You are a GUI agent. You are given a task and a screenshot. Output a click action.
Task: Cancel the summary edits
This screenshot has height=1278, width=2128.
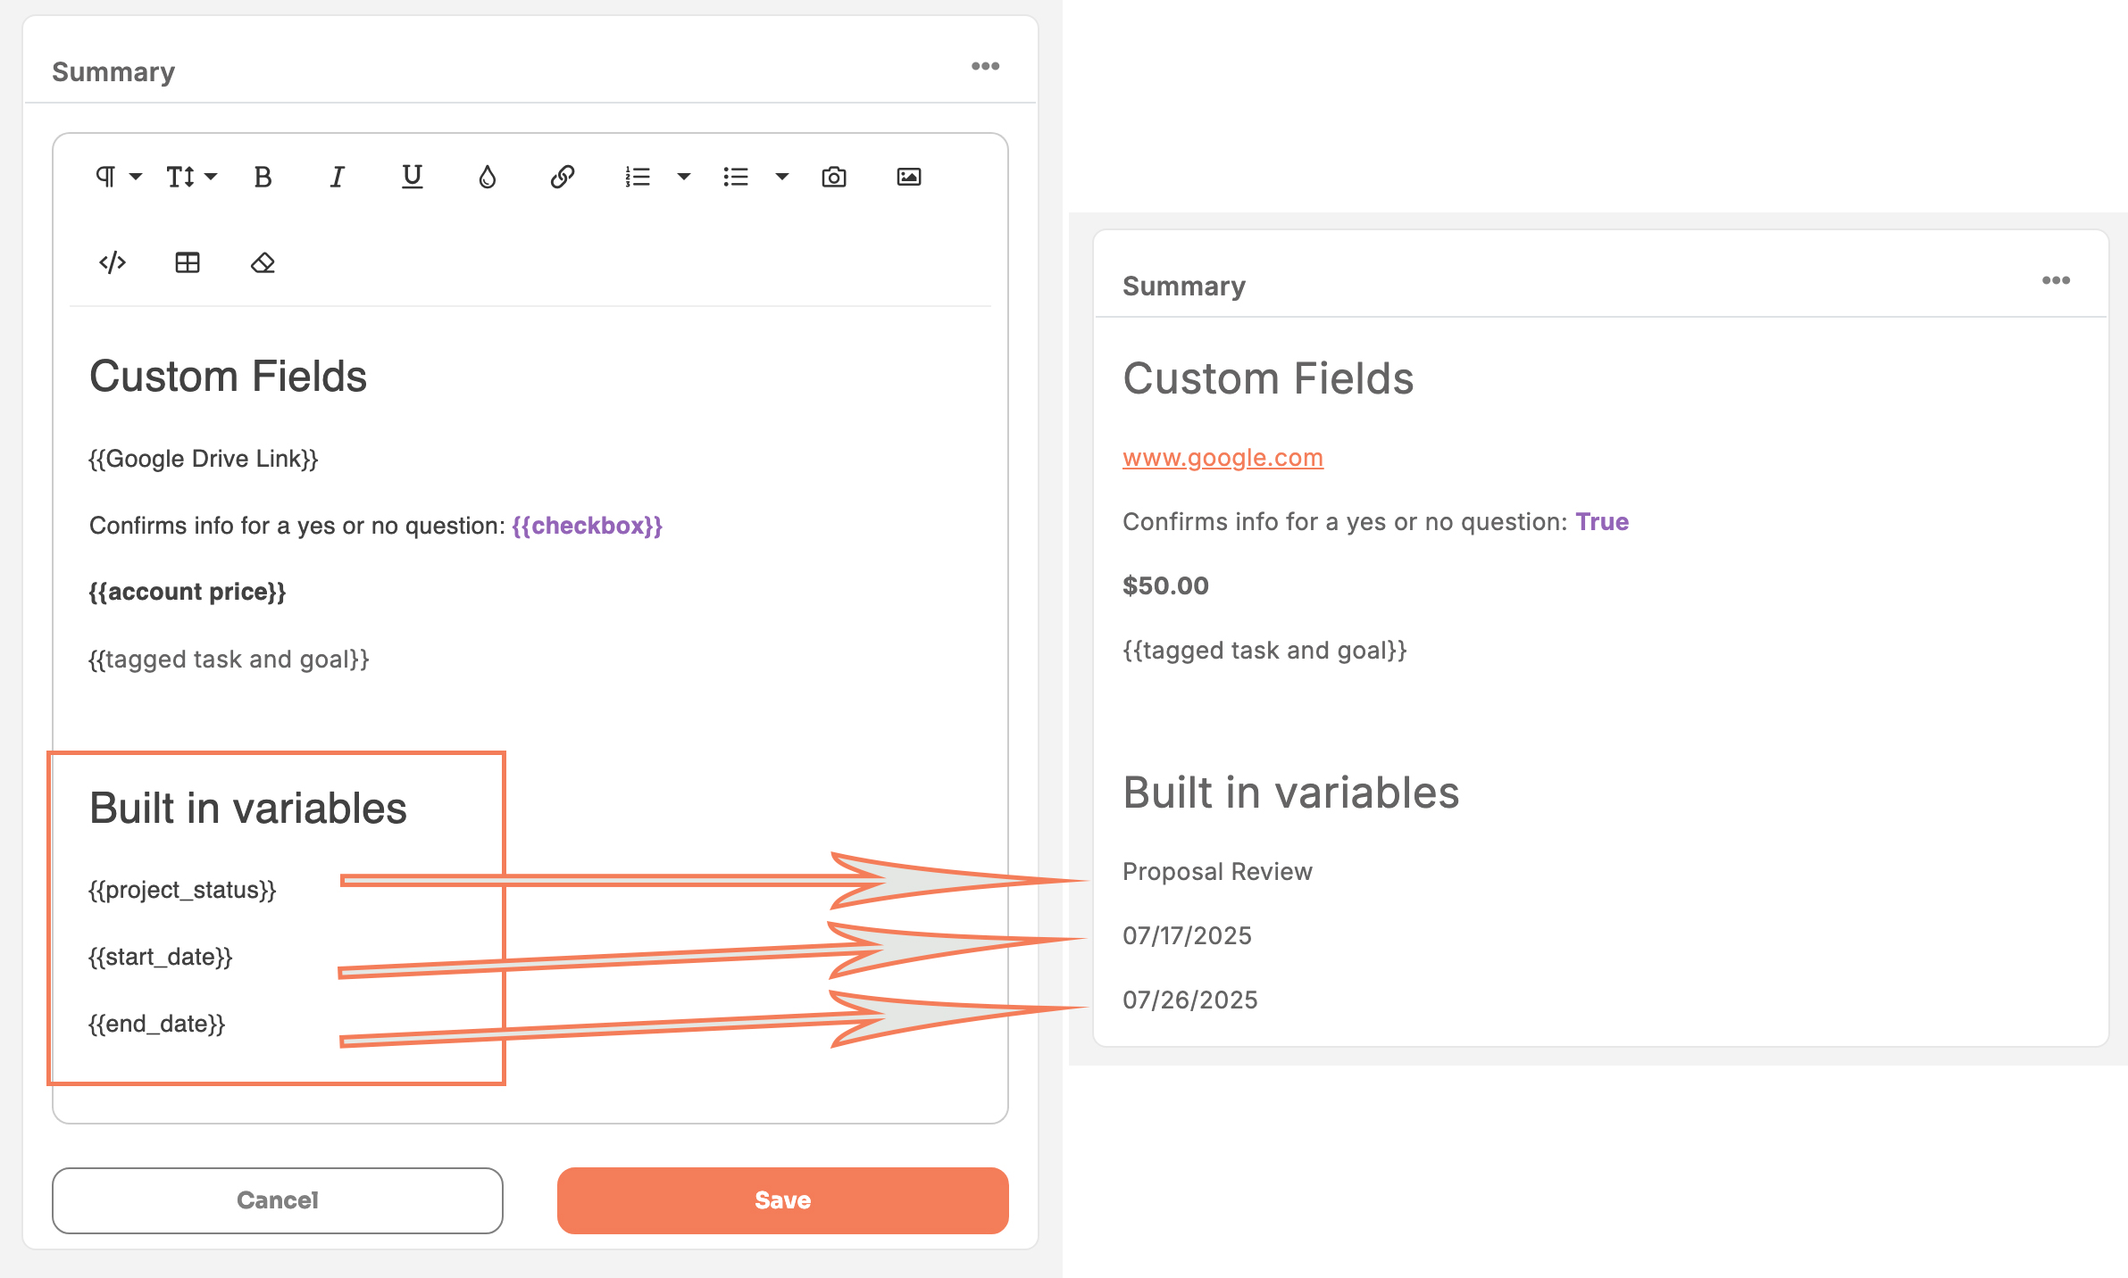pyautogui.click(x=278, y=1200)
